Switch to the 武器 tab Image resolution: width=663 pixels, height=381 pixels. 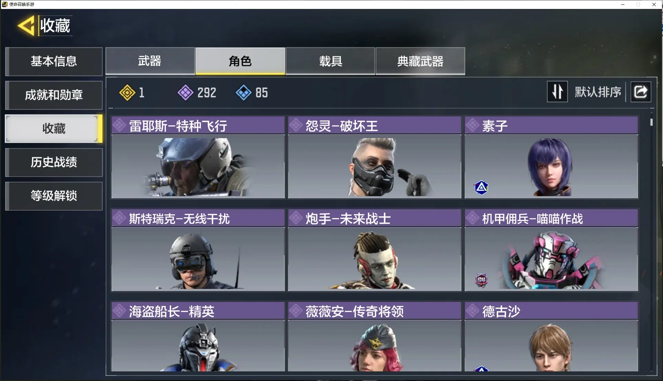[150, 61]
